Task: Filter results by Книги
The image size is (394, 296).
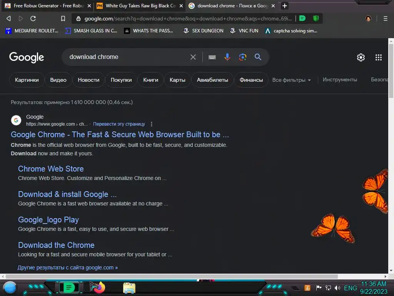Action: click(x=150, y=80)
